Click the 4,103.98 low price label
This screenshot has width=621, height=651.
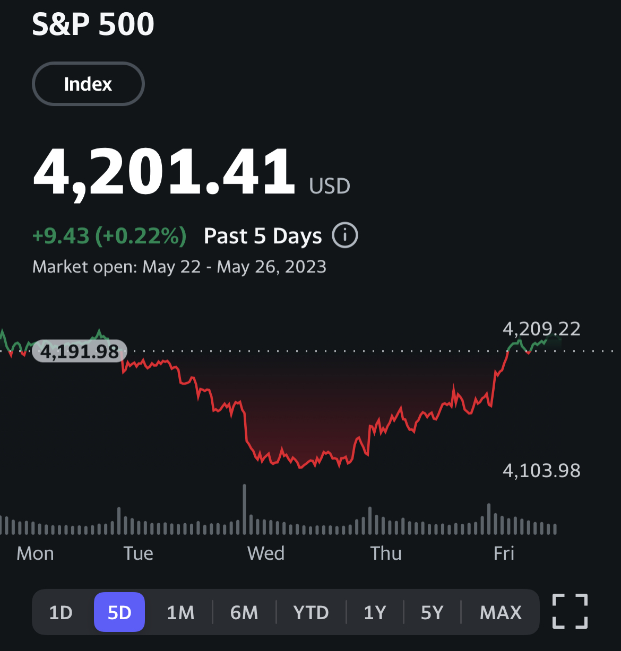point(541,470)
